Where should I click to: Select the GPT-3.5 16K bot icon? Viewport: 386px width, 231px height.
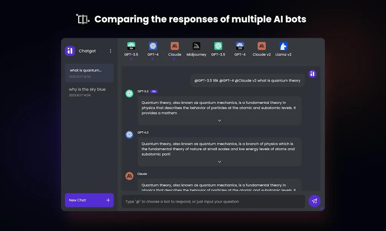(131, 46)
